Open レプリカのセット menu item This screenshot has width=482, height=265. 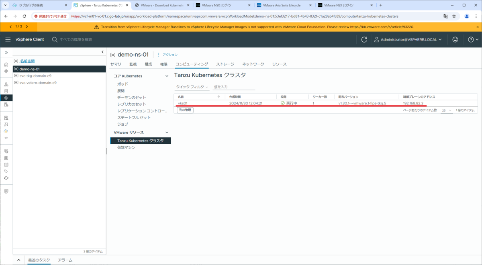pos(131,104)
